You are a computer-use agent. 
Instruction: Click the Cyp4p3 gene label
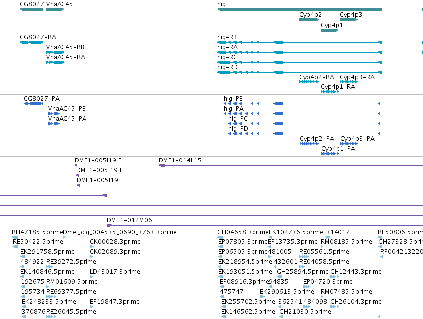pyautogui.click(x=351, y=15)
